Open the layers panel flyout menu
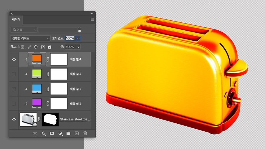Screen dimensions: 265x149 [92, 20]
